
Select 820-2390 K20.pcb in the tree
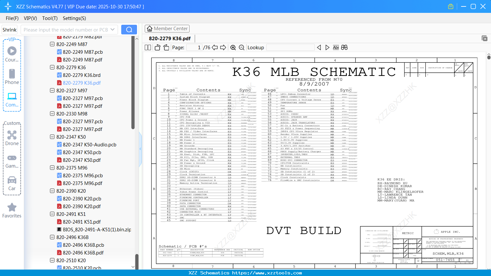click(x=82, y=198)
